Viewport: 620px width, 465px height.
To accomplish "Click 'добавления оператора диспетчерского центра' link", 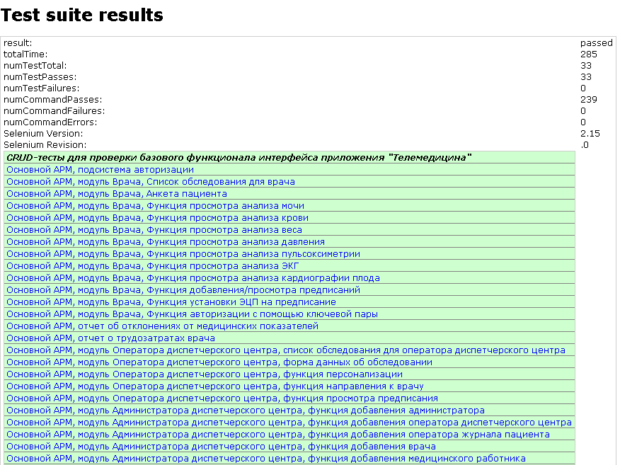I will pyautogui.click(x=289, y=422).
